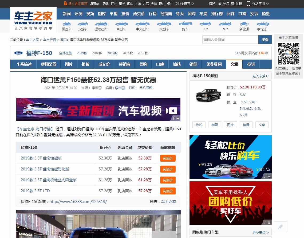This screenshot has height=238, width=304.
Task: Select 深圳 city station link
Action: click(x=106, y=3)
